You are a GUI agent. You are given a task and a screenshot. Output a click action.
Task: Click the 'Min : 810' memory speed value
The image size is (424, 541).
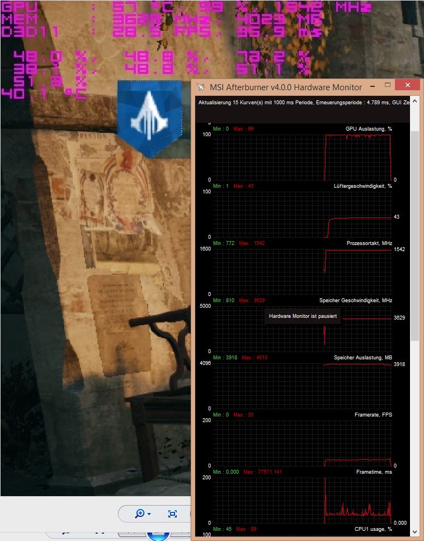(223, 300)
